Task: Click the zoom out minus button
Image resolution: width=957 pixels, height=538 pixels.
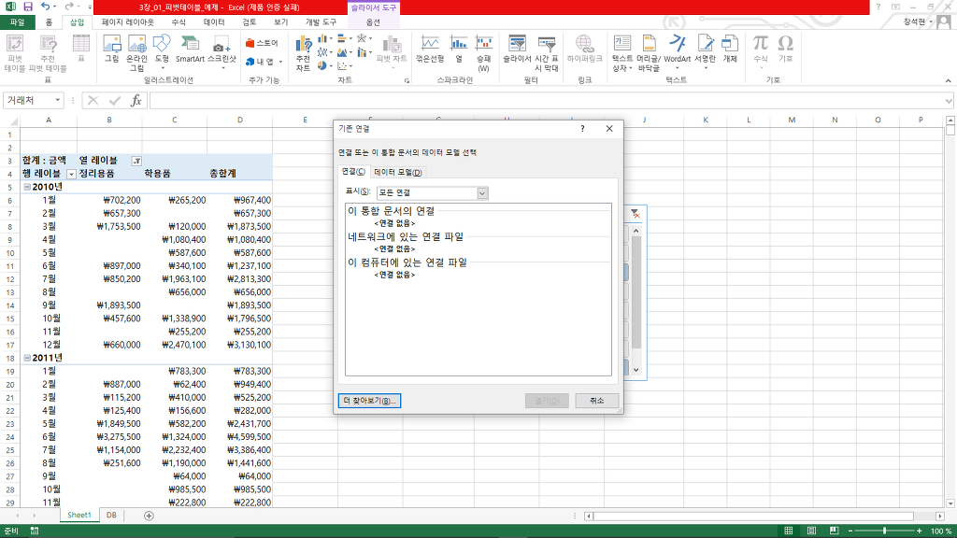Action: coord(850,531)
